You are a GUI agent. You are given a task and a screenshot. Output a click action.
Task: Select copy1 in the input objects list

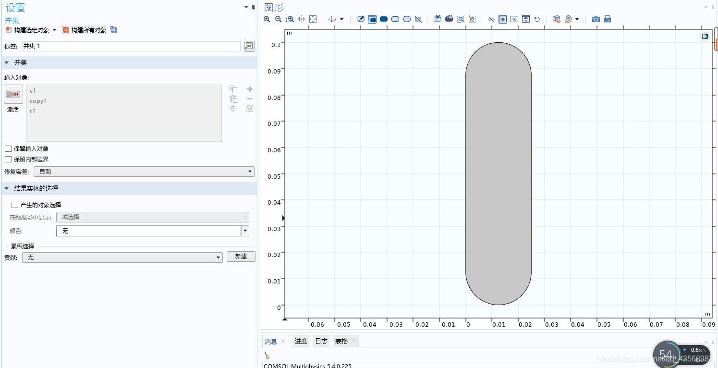tap(38, 101)
